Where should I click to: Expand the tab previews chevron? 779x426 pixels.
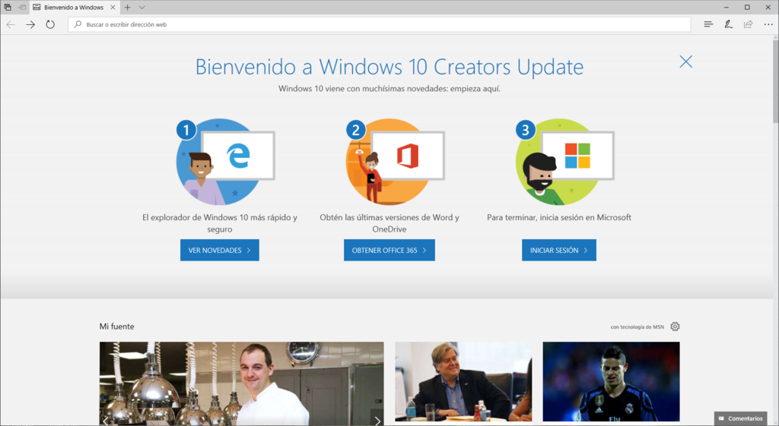point(141,7)
